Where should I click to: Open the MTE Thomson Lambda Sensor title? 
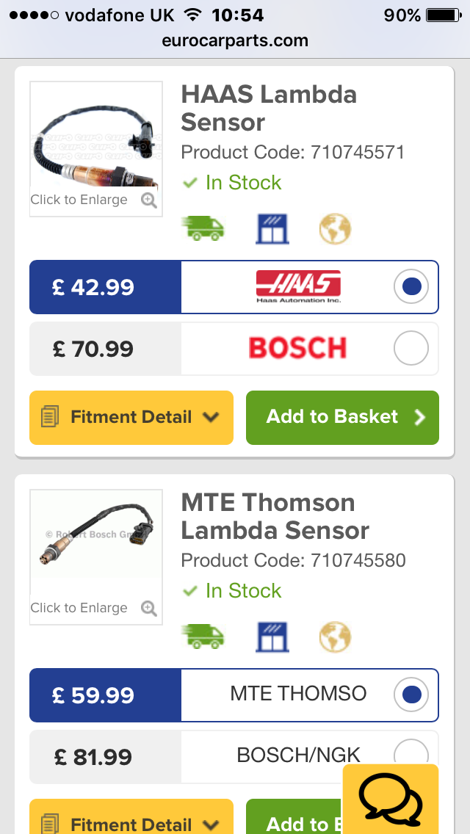[x=275, y=516]
